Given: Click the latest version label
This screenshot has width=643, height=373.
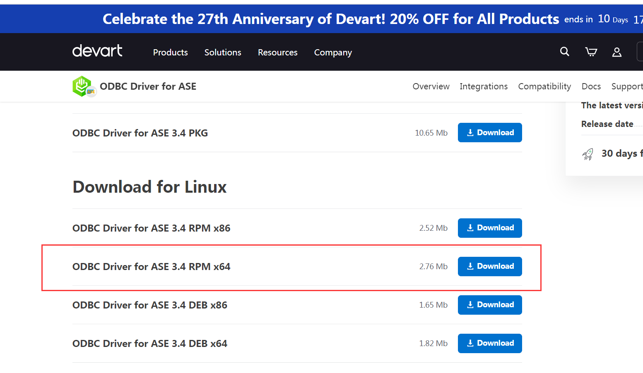Looking at the screenshot, I should (612, 105).
